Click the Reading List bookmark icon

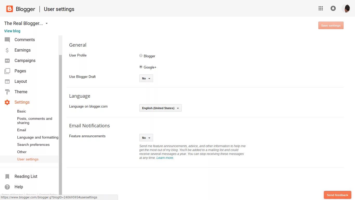(x=7, y=177)
